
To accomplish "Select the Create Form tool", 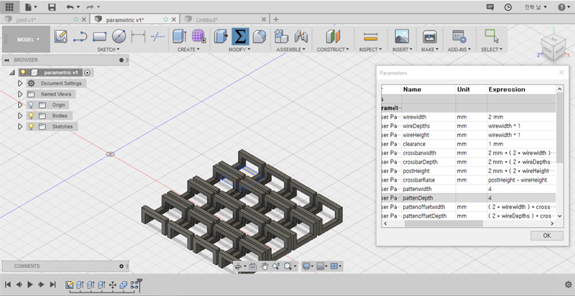I will 198,36.
